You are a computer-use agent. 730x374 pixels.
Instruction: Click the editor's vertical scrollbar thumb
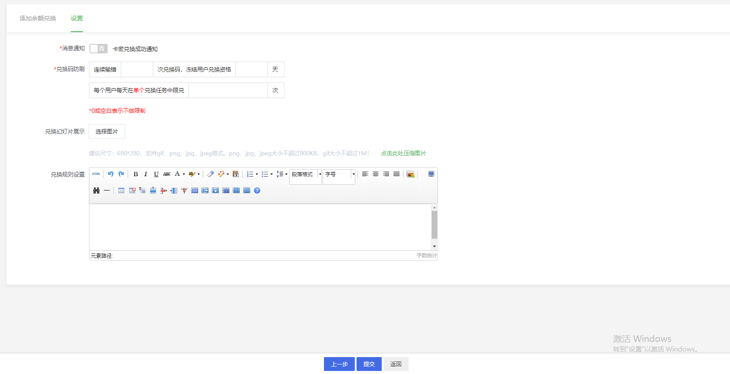click(434, 225)
